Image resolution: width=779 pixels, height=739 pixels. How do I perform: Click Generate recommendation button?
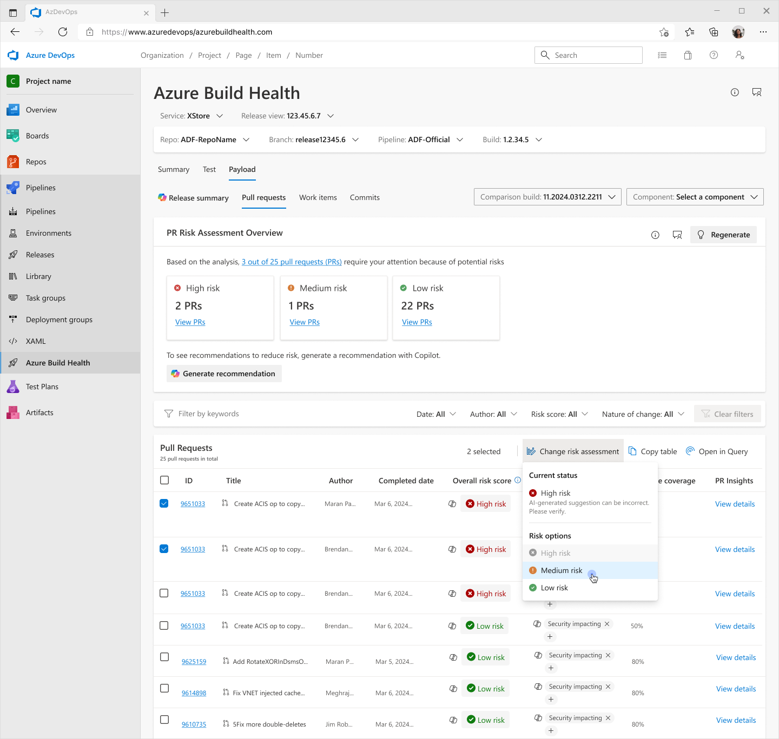[224, 374]
